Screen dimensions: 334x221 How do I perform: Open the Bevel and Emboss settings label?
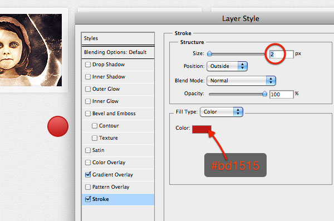114,114
